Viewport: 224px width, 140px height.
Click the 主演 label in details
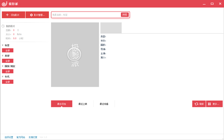click(103, 54)
